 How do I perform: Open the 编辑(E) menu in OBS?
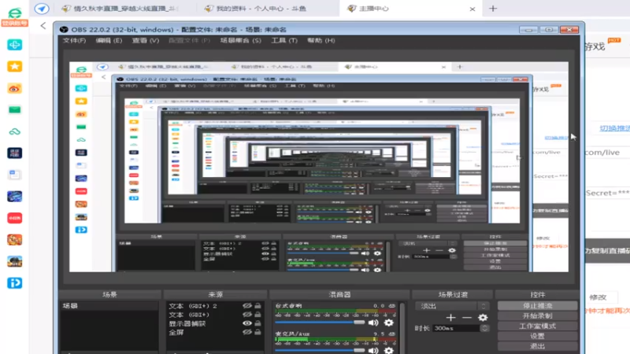(x=109, y=41)
